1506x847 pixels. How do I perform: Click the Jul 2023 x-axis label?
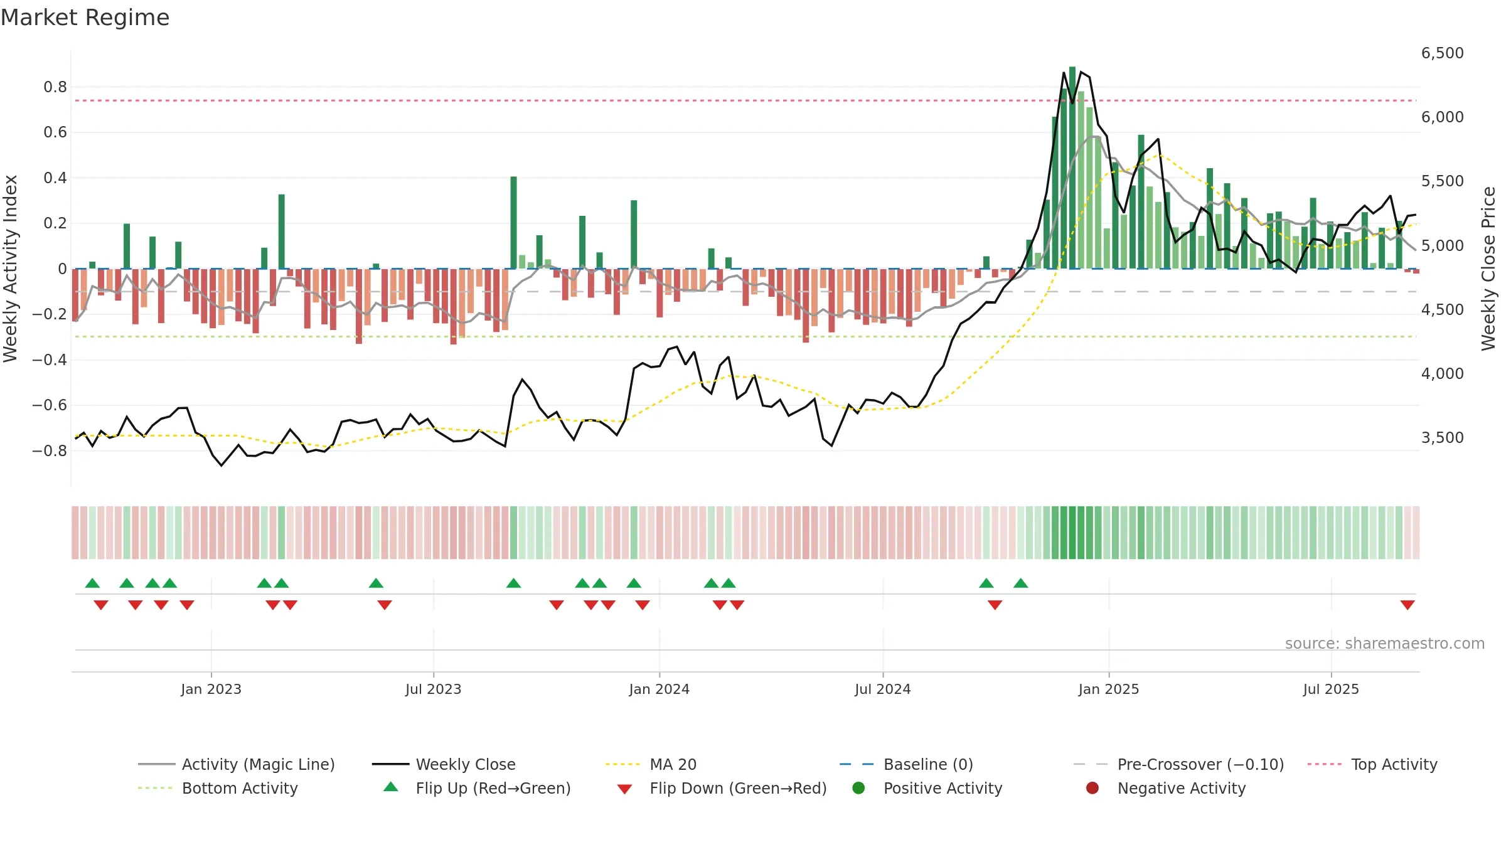pos(433,689)
